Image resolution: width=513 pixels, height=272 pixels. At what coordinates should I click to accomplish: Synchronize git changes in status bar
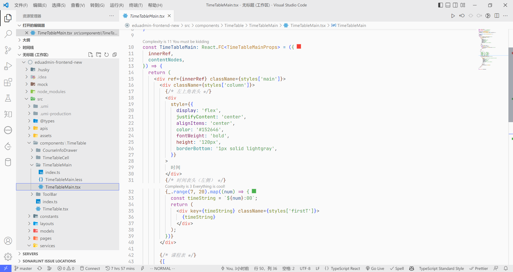(40, 268)
